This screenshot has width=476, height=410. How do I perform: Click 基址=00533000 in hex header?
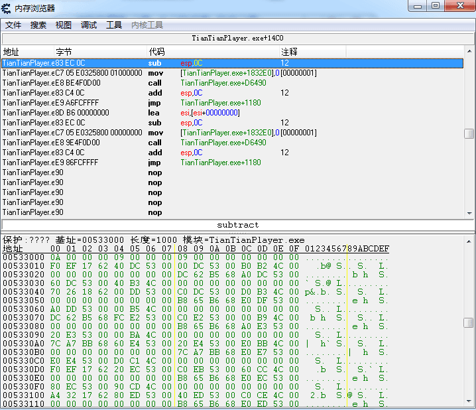90,240
